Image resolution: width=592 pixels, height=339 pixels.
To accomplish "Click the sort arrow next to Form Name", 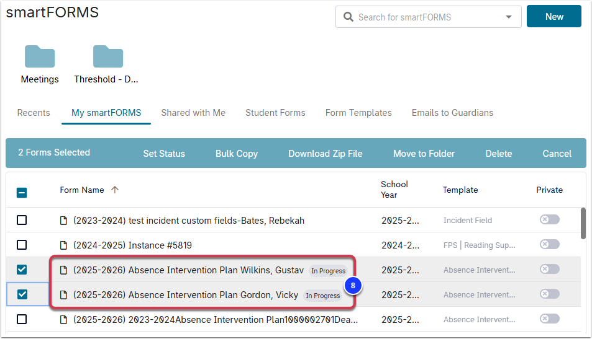I will coord(115,190).
